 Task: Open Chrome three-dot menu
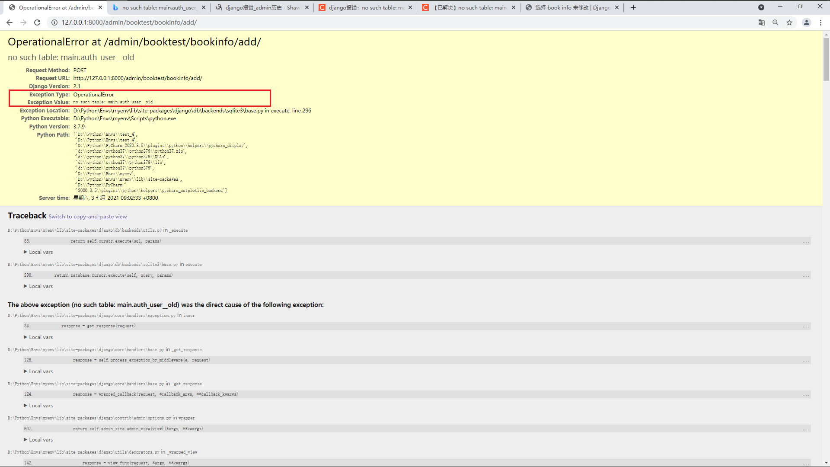pos(820,22)
